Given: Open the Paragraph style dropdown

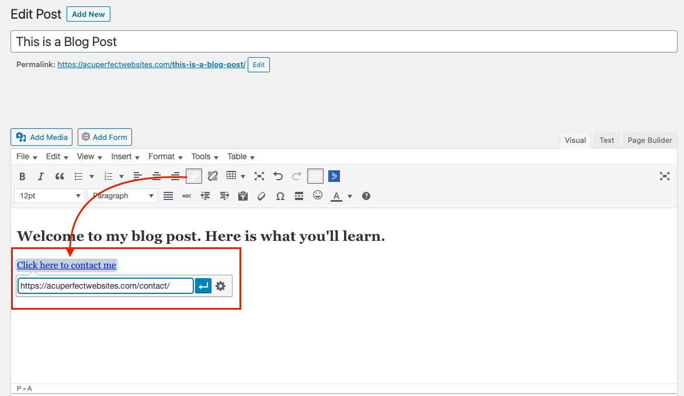Looking at the screenshot, I should tap(121, 195).
